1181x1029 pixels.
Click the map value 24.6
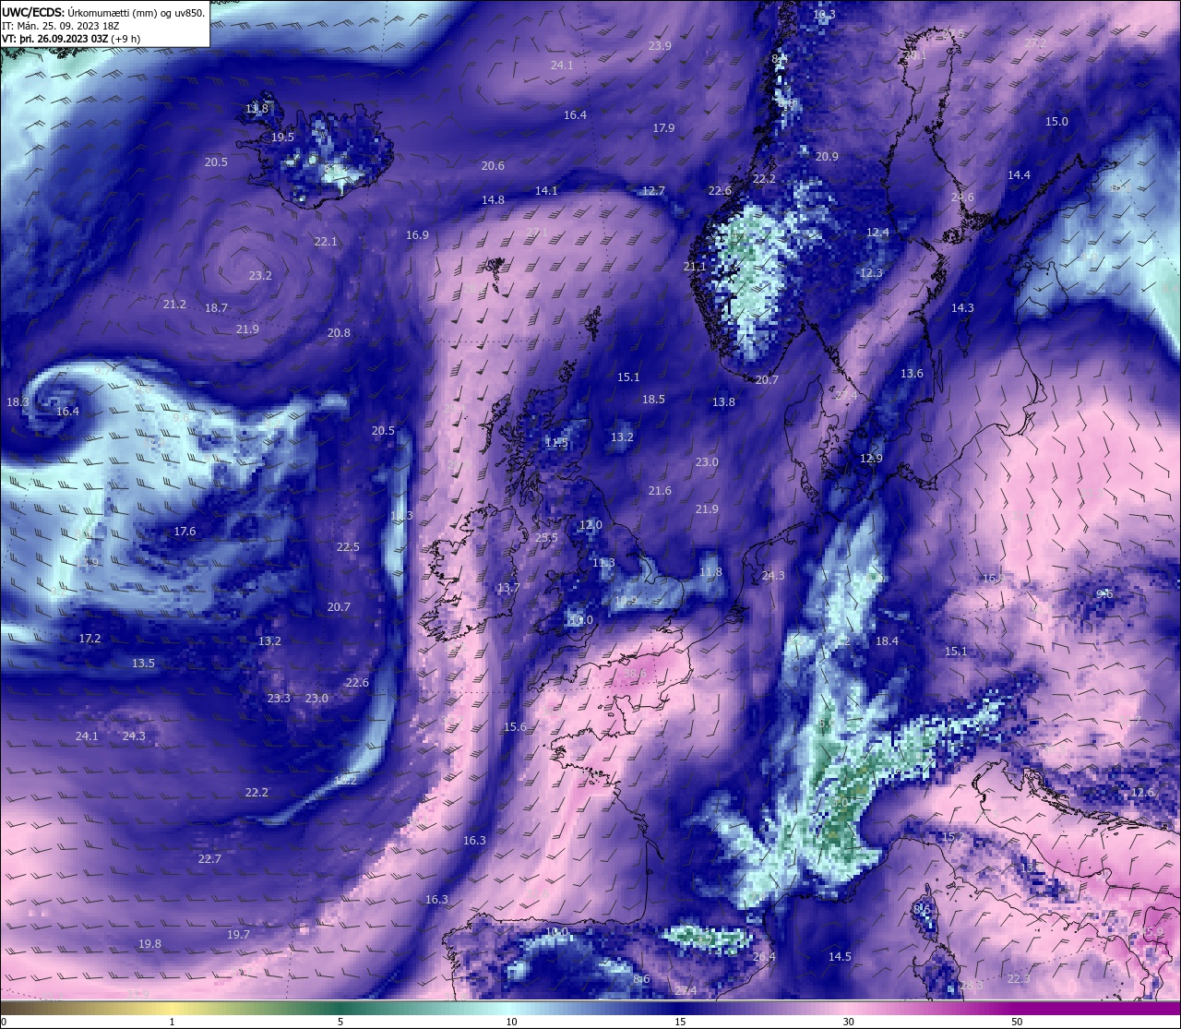coord(962,197)
